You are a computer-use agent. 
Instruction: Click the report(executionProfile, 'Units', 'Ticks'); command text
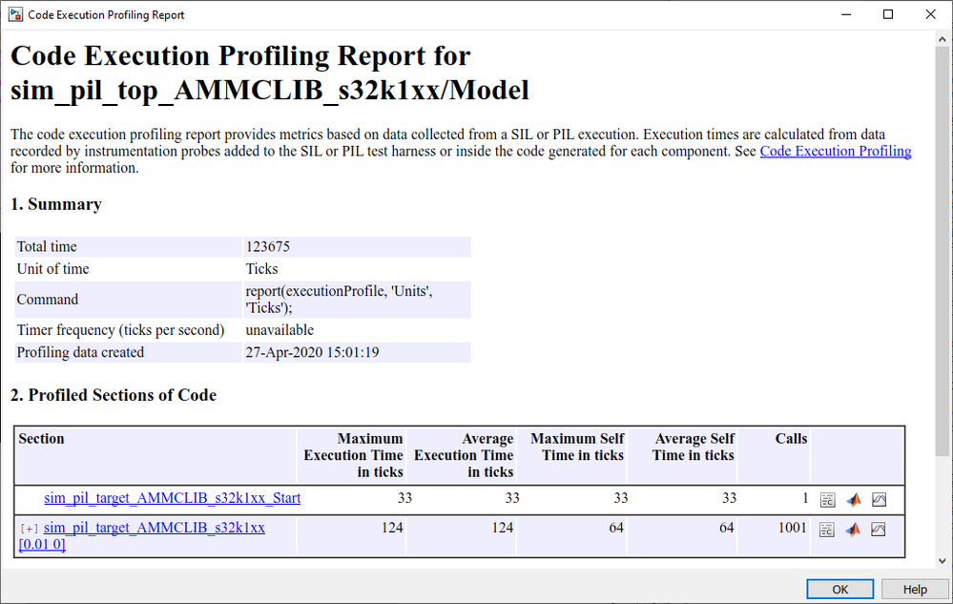(x=339, y=299)
